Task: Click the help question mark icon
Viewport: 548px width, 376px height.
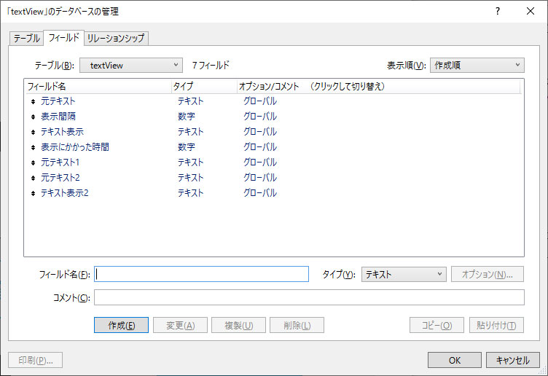Action: coord(498,11)
